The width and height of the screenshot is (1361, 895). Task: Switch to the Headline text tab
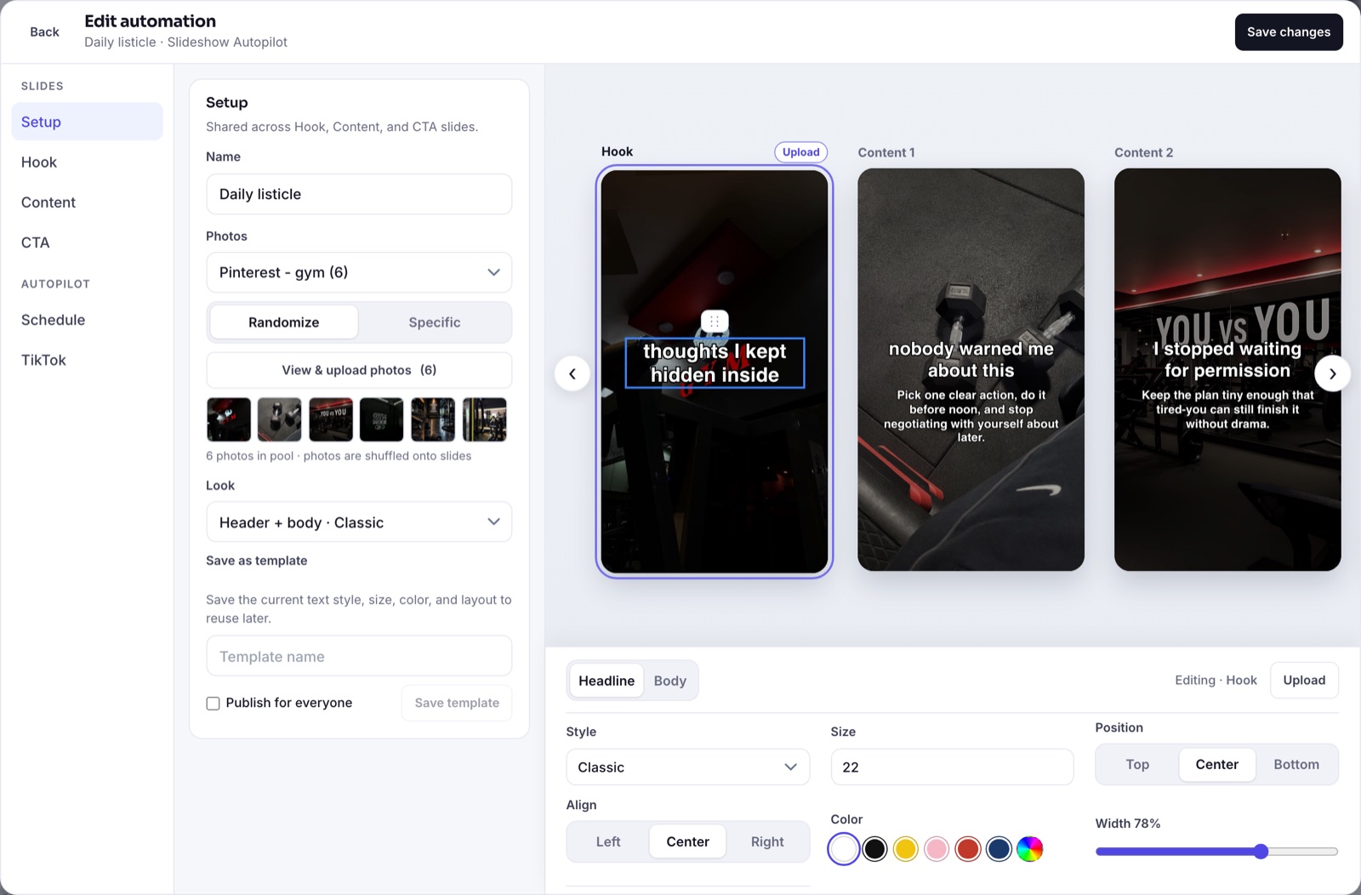(x=606, y=681)
